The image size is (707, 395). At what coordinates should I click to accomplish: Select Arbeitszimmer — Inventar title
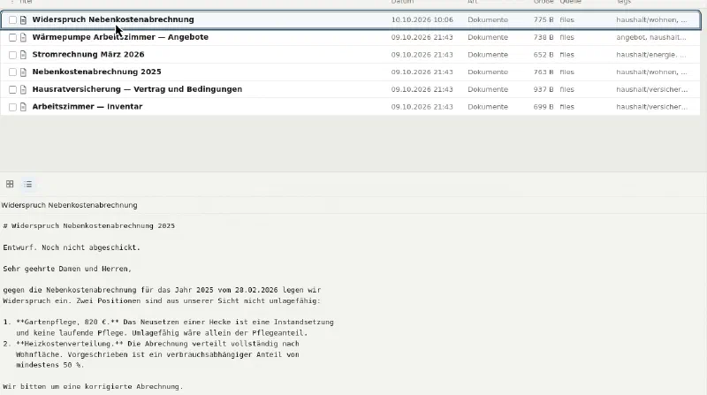[x=87, y=106]
